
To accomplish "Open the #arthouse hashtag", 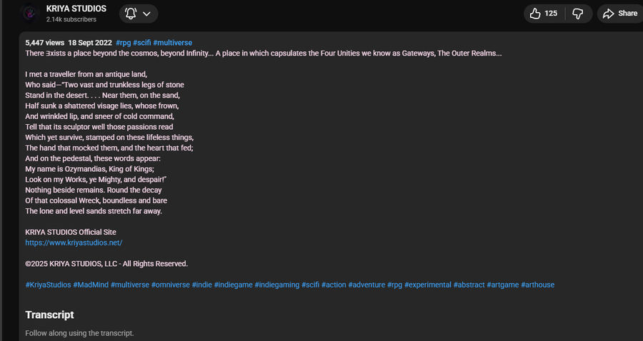I will [x=537, y=285].
